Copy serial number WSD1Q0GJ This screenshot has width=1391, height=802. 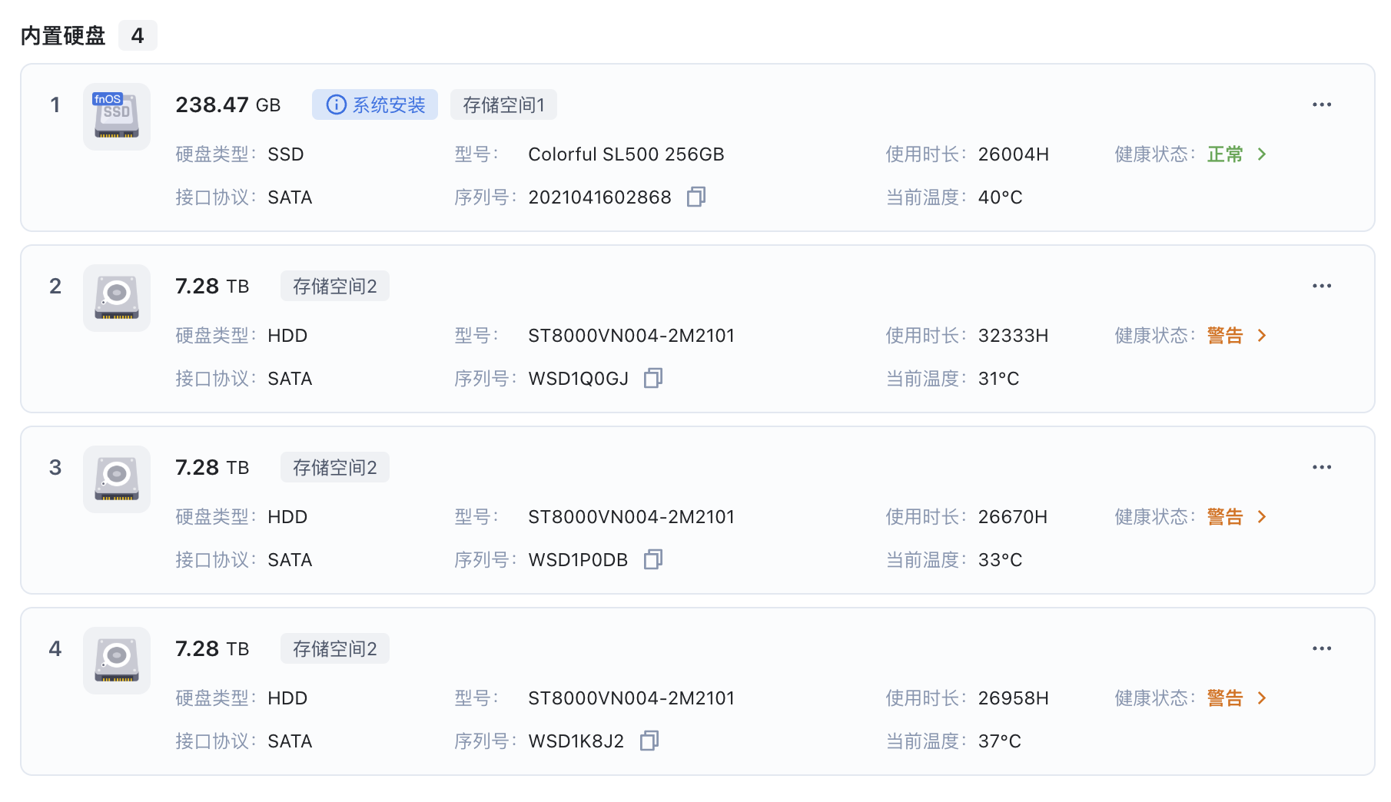[653, 379]
